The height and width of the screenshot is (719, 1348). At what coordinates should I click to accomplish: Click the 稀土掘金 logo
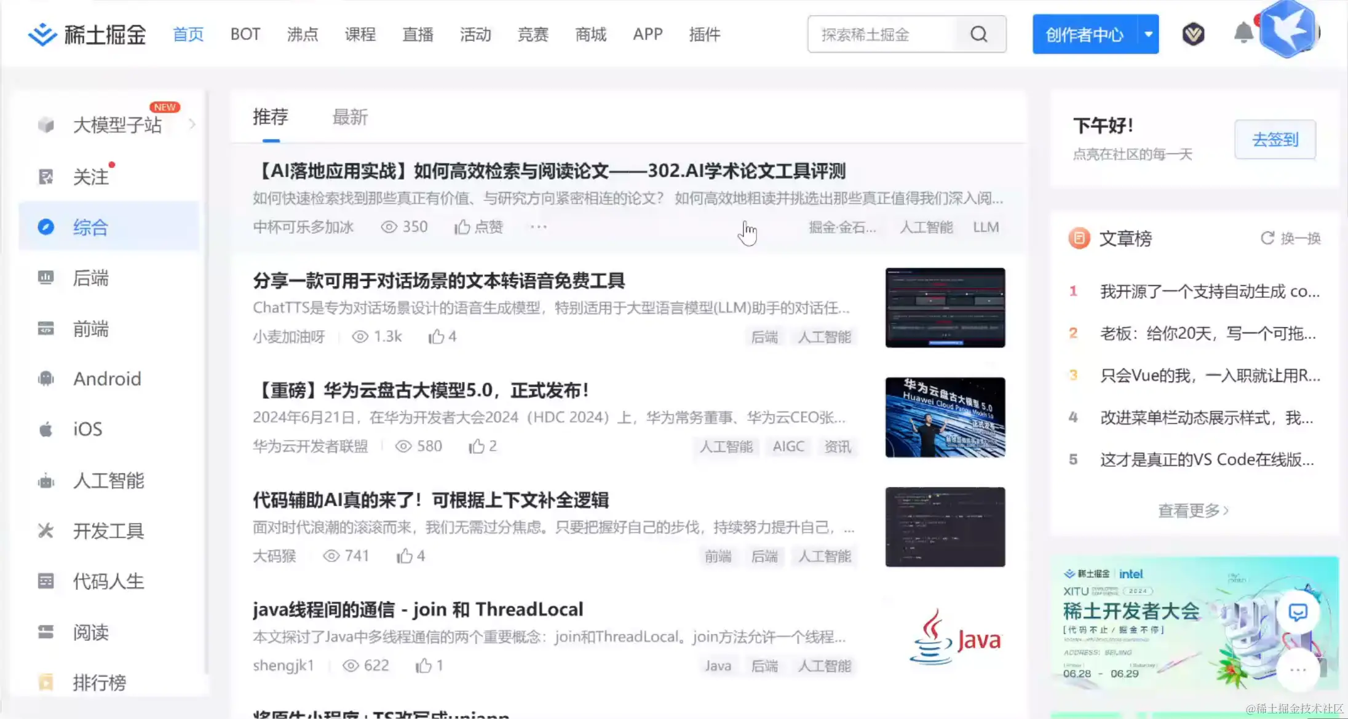pyautogui.click(x=87, y=34)
